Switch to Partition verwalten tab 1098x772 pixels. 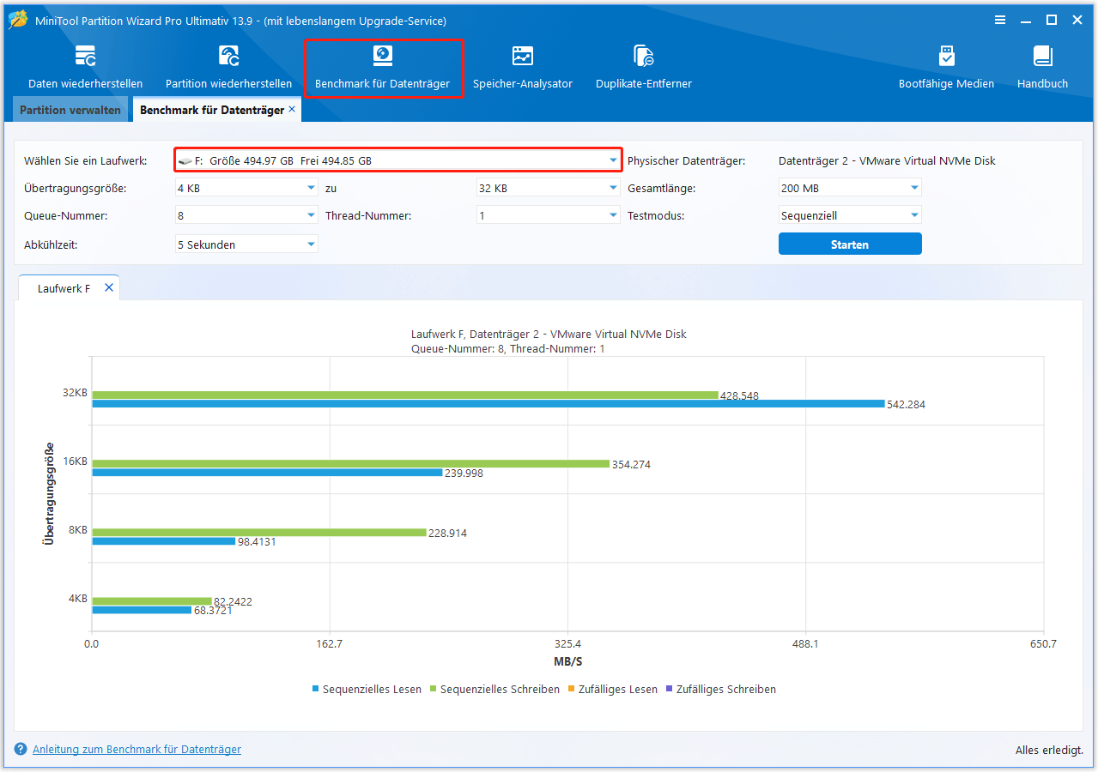pos(70,110)
